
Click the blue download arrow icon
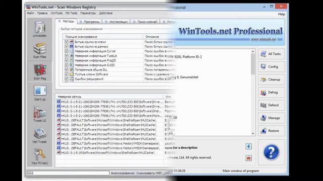(249, 146)
